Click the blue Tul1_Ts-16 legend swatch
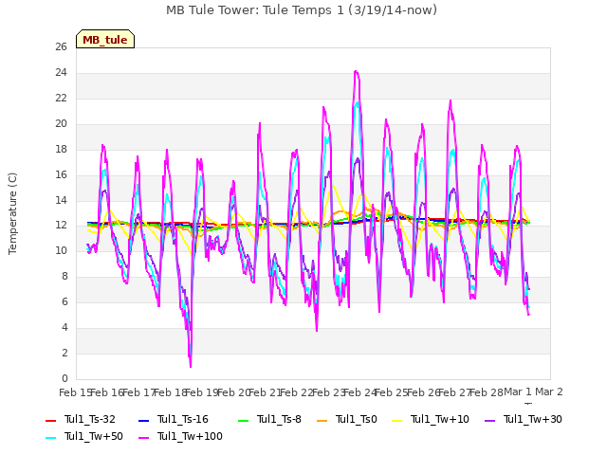 143,420
